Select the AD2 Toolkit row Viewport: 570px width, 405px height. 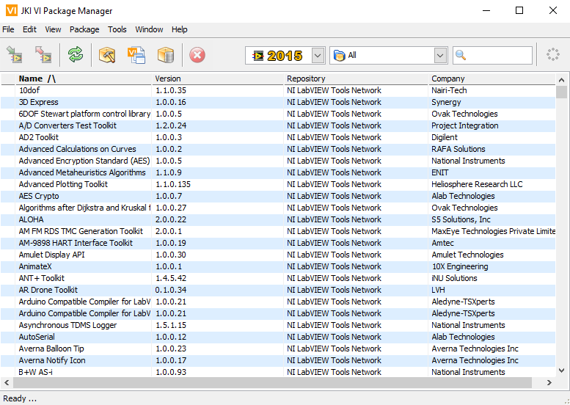coord(278,137)
